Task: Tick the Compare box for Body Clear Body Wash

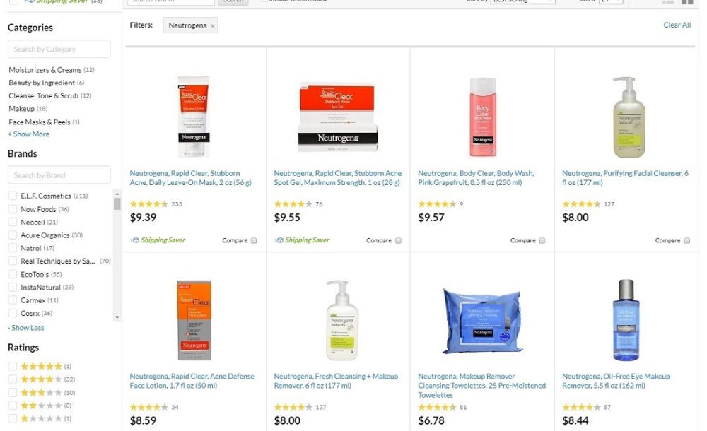Action: 542,241
